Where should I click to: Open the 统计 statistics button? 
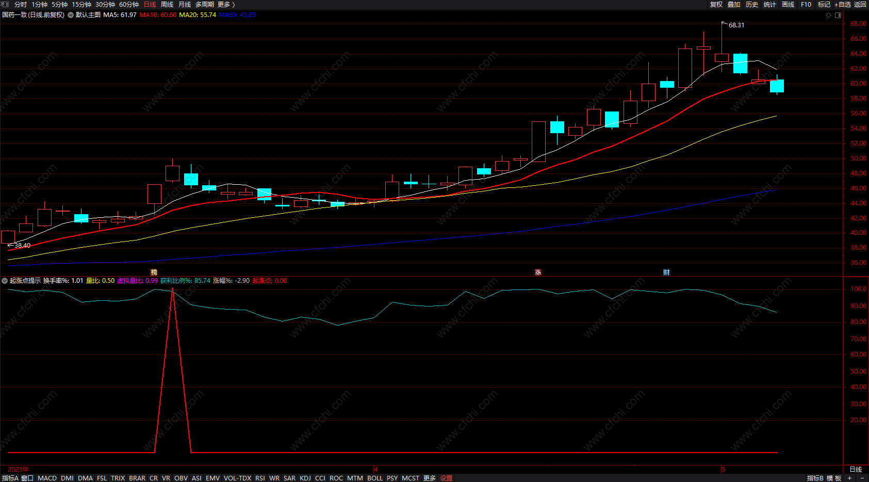(770, 4)
